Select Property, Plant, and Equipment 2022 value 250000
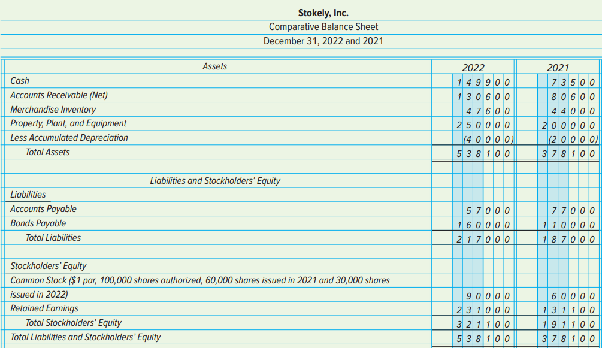602x348 pixels. pyautogui.click(x=483, y=125)
